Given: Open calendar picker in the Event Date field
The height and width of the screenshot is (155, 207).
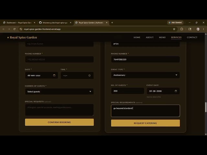Looking at the screenshot, I should pyautogui.click(x=176, y=91).
